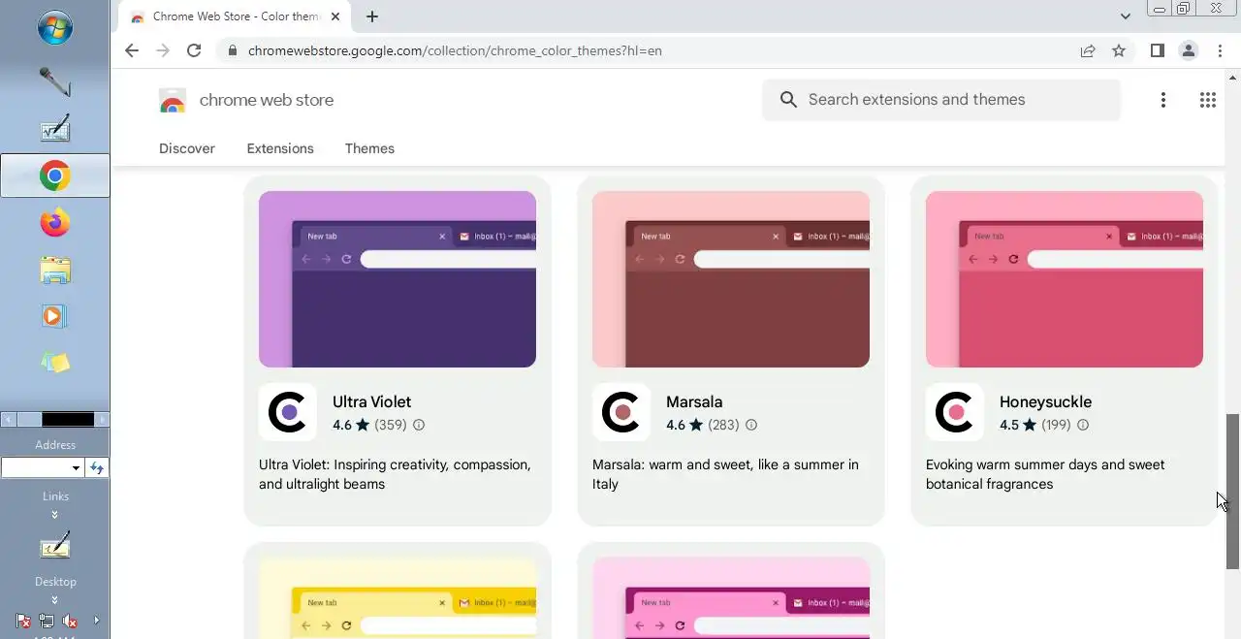
Task: Click the Marsala preview thumbnail
Action: [731, 279]
